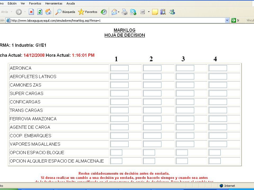
Task: Click the HOJA DE DECISION heading
Action: coord(125,35)
